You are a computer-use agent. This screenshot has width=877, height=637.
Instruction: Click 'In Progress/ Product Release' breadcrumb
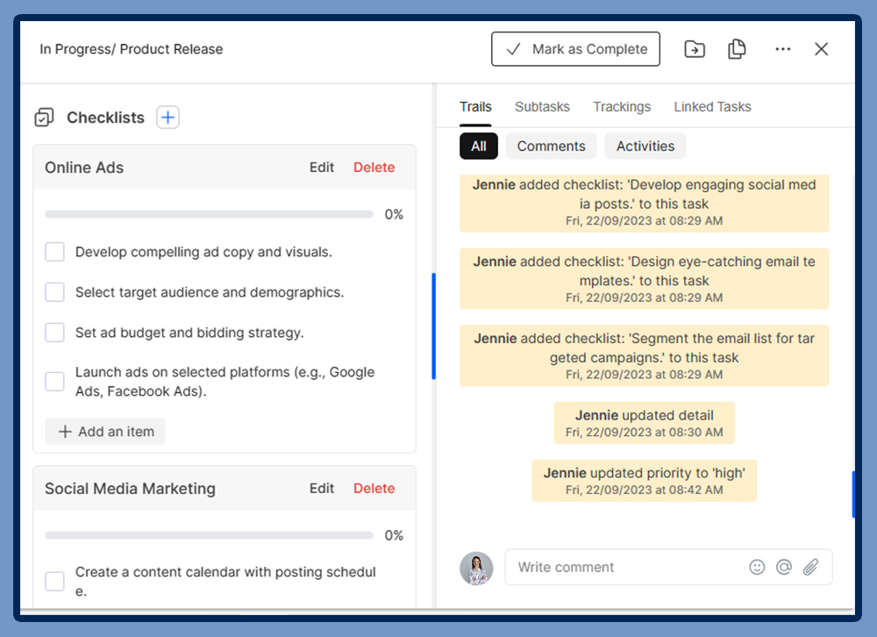(131, 49)
